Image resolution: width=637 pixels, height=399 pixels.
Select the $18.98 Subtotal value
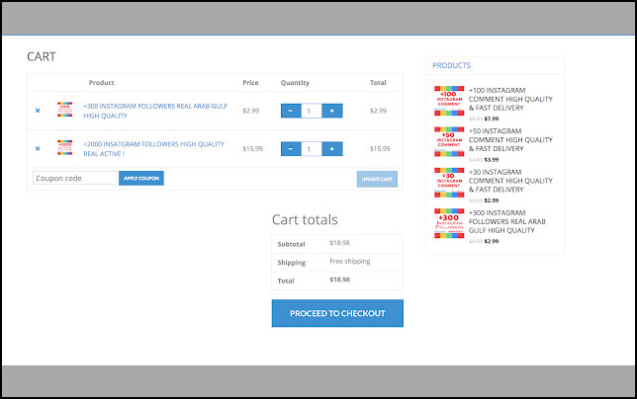339,243
